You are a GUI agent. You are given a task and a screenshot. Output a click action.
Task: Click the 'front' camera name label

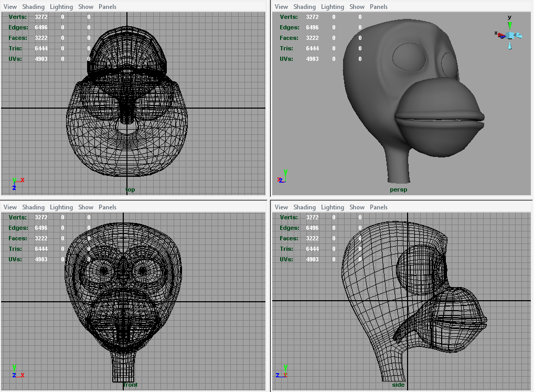click(x=131, y=385)
